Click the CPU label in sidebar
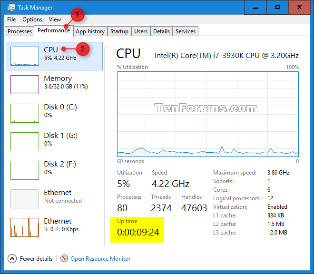Viewport: 314px width, 274px height. pyautogui.click(x=51, y=49)
